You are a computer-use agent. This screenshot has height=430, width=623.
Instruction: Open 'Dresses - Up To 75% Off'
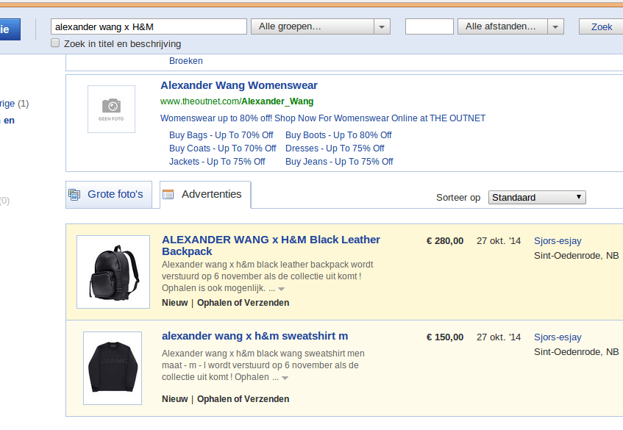coord(335,148)
